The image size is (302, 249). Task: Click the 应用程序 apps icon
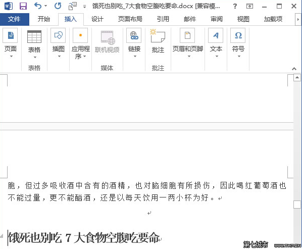pyautogui.click(x=80, y=35)
